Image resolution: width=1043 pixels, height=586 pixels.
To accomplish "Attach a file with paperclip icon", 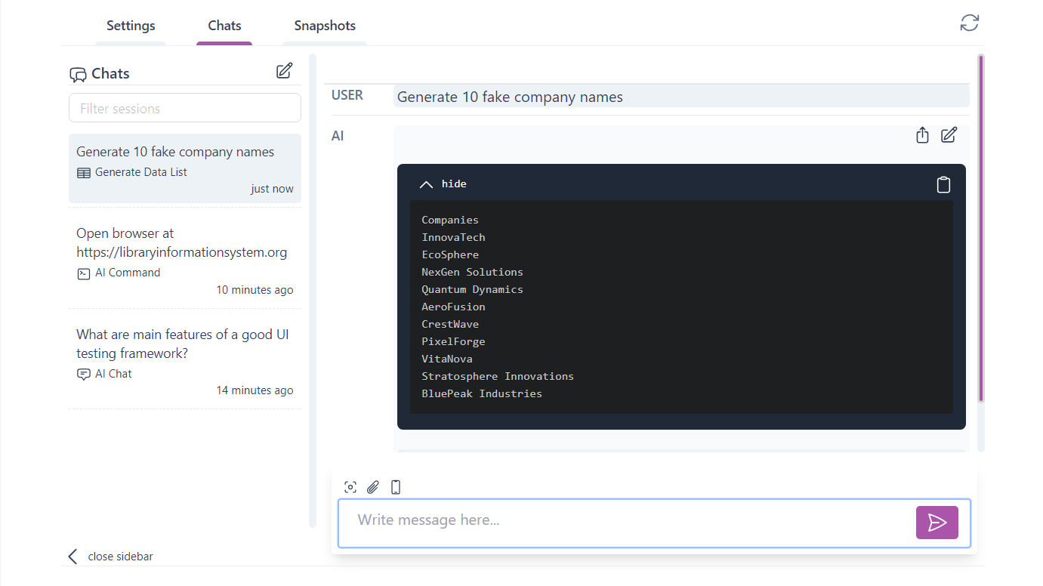I will coord(373,487).
